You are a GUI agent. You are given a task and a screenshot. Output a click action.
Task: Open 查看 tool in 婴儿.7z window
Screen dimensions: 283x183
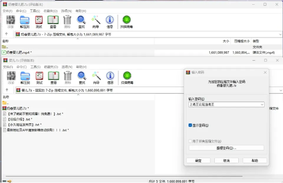[53, 78]
